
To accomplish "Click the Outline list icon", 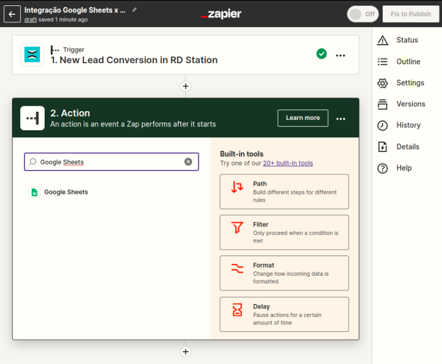I will coord(383,62).
